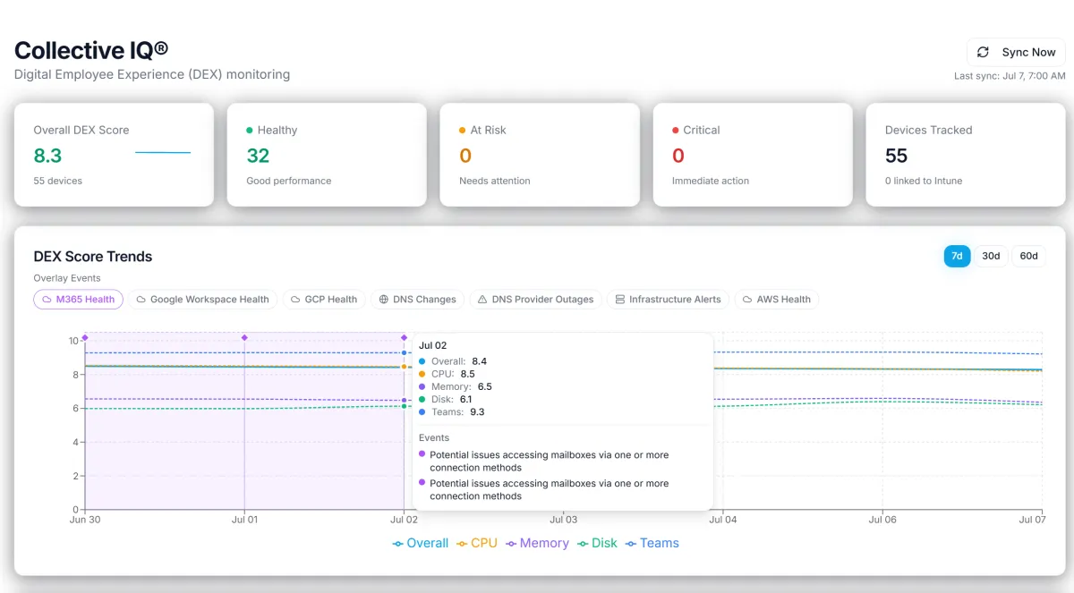This screenshot has height=593, width=1074.
Task: Click the red Critical status dot
Action: pyautogui.click(x=676, y=130)
